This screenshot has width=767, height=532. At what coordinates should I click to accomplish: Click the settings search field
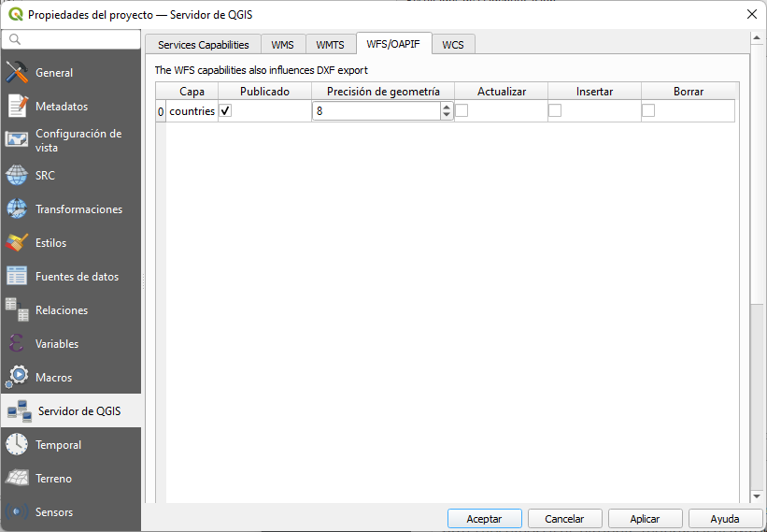(71, 39)
